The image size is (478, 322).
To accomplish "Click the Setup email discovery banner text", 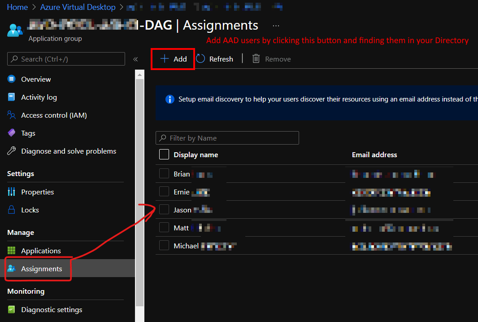I will (328, 99).
